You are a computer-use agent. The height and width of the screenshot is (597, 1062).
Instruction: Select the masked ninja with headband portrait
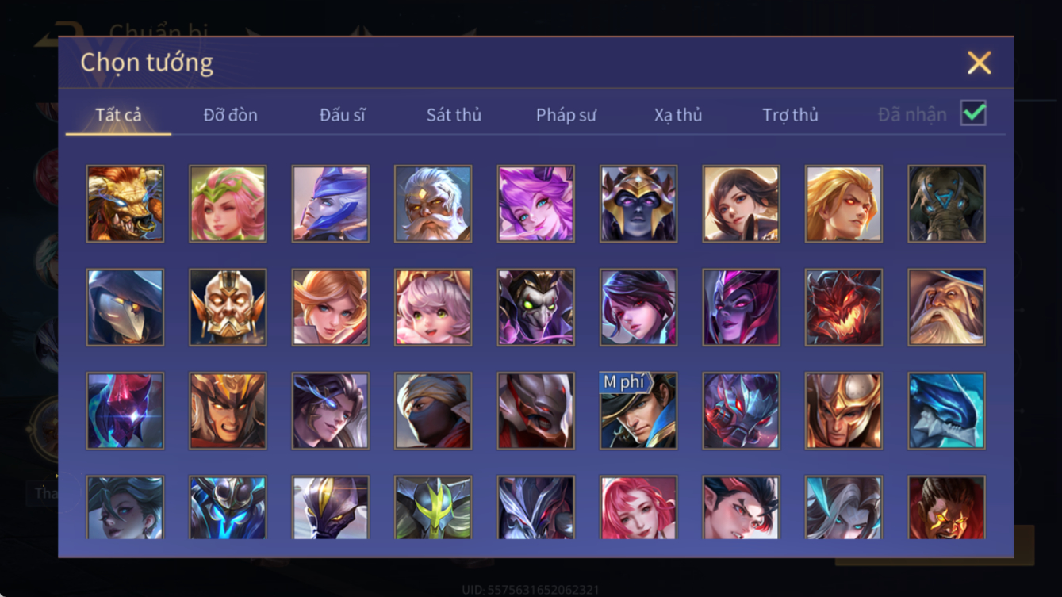click(433, 411)
